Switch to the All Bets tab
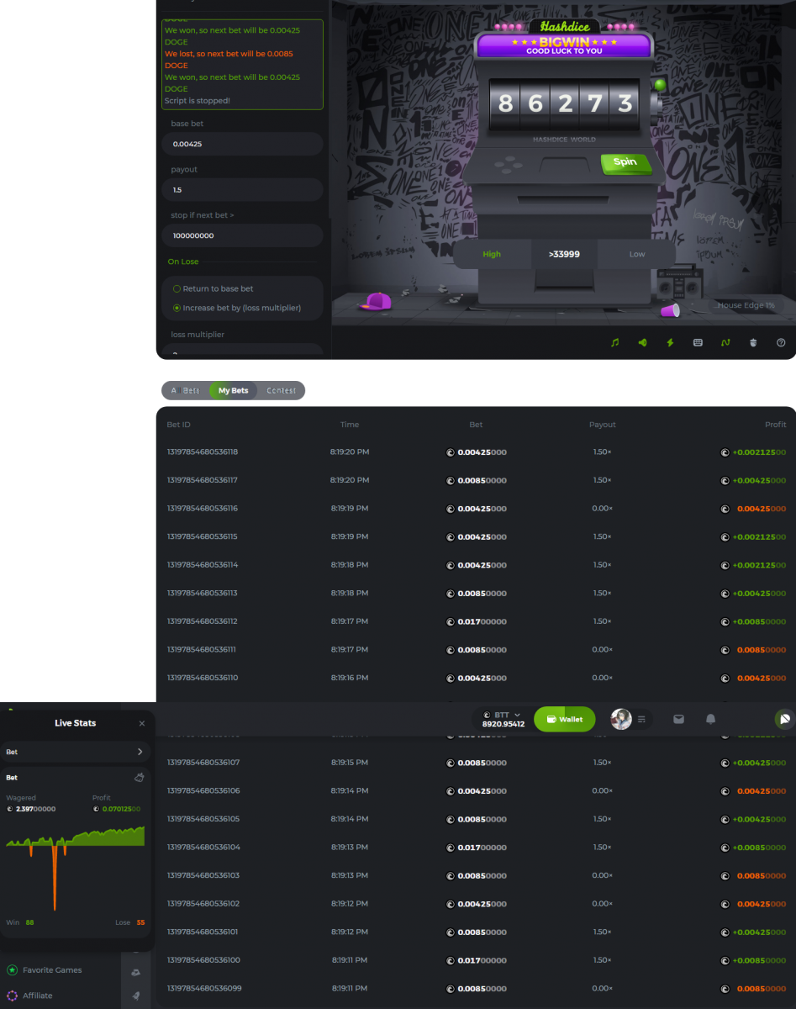 (185, 390)
